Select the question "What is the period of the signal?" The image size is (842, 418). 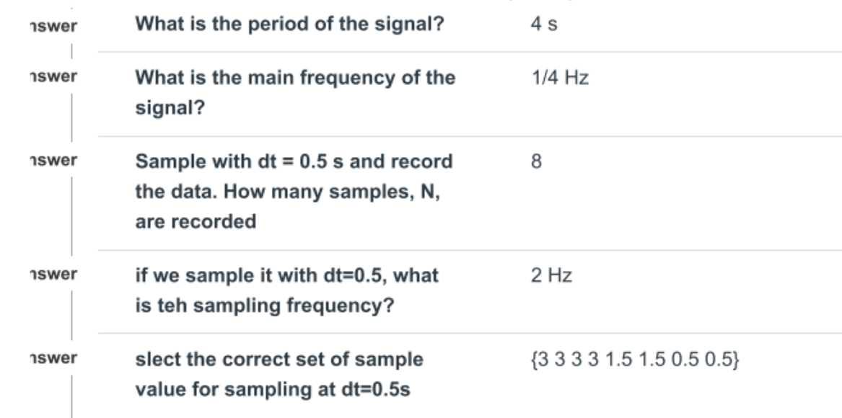click(x=289, y=25)
